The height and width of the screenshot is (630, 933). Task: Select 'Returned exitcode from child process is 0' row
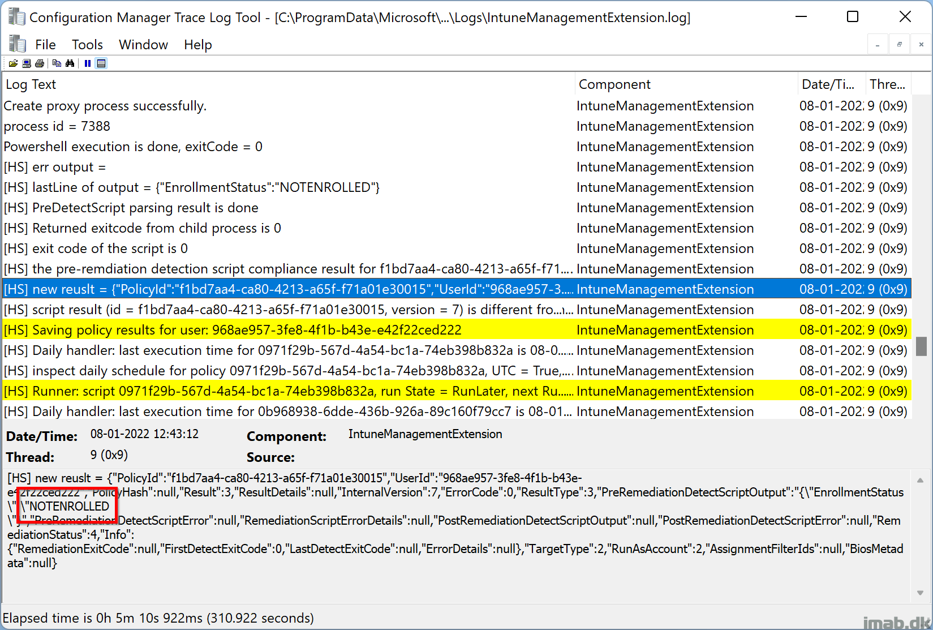[457, 228]
